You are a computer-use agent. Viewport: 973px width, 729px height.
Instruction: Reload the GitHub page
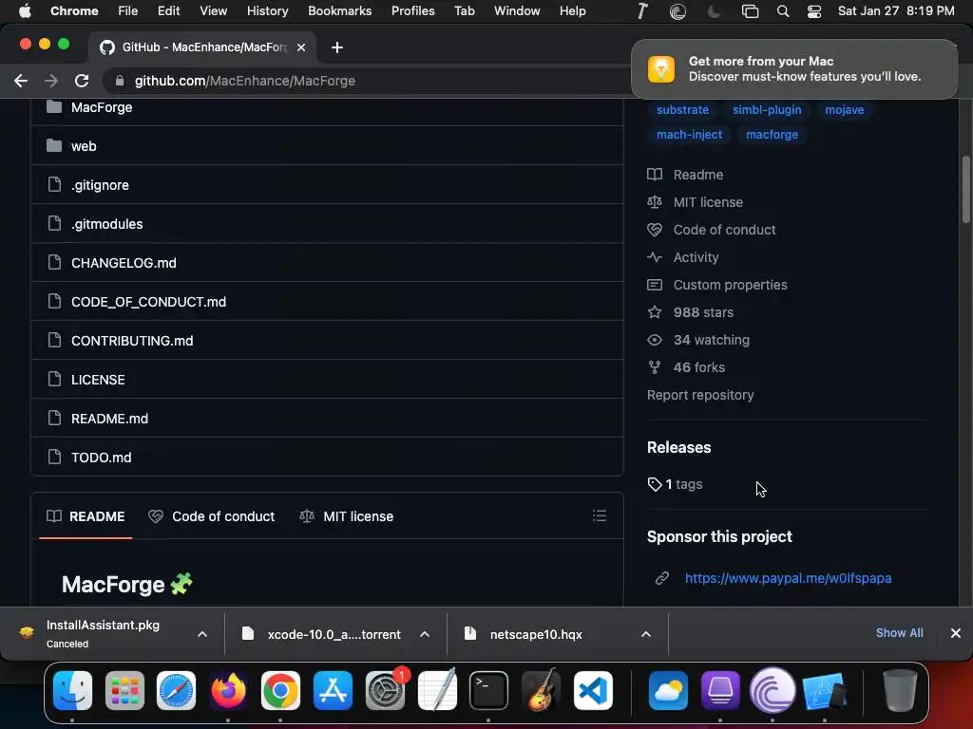click(82, 81)
